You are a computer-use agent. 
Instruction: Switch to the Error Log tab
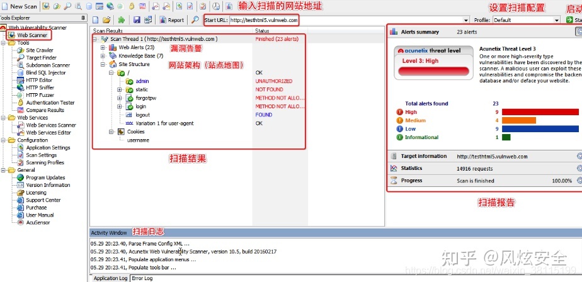[x=142, y=278]
